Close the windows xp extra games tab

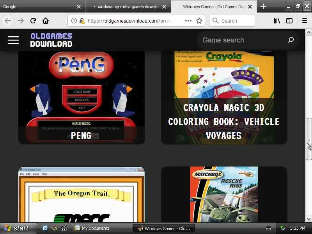[x=164, y=7]
